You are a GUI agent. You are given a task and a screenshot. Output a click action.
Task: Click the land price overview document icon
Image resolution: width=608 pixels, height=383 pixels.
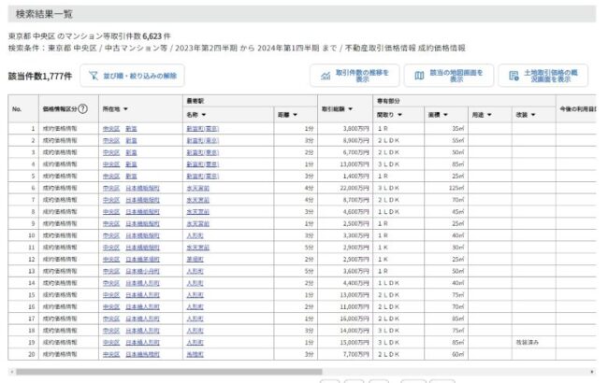point(514,76)
